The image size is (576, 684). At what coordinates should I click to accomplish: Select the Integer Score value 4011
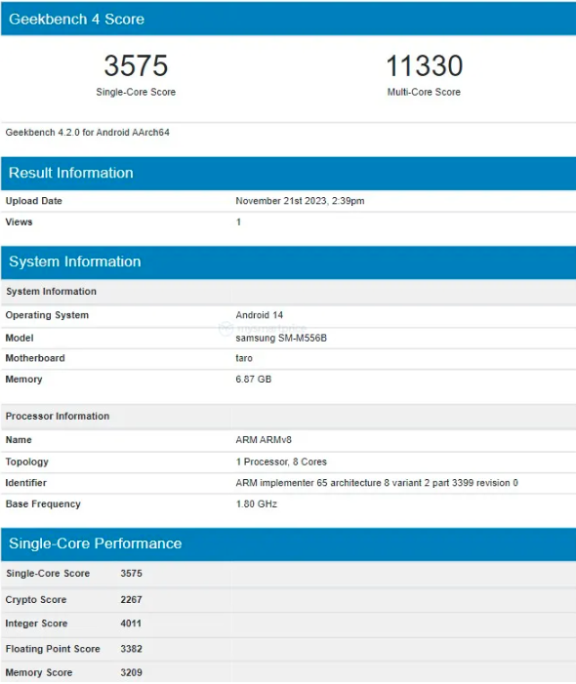[131, 624]
